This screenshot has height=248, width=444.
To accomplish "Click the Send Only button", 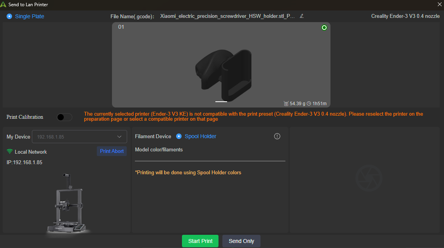I will pyautogui.click(x=241, y=241).
